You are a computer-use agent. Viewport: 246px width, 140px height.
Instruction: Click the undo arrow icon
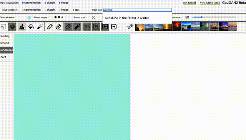(x=12, y=27)
